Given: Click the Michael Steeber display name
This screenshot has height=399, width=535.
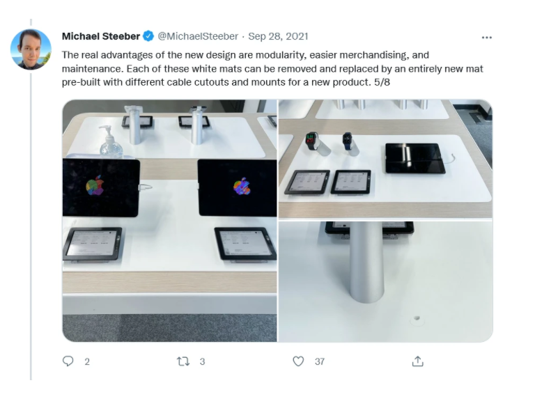Looking at the screenshot, I should [x=101, y=36].
